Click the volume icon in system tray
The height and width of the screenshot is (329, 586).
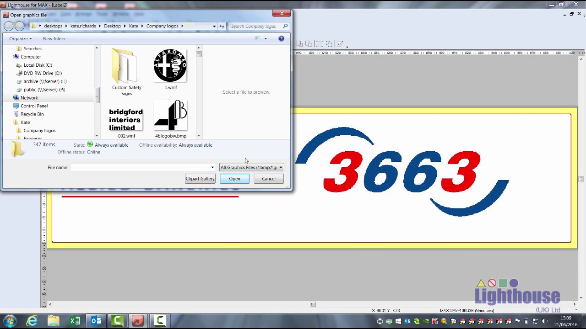[x=544, y=321]
